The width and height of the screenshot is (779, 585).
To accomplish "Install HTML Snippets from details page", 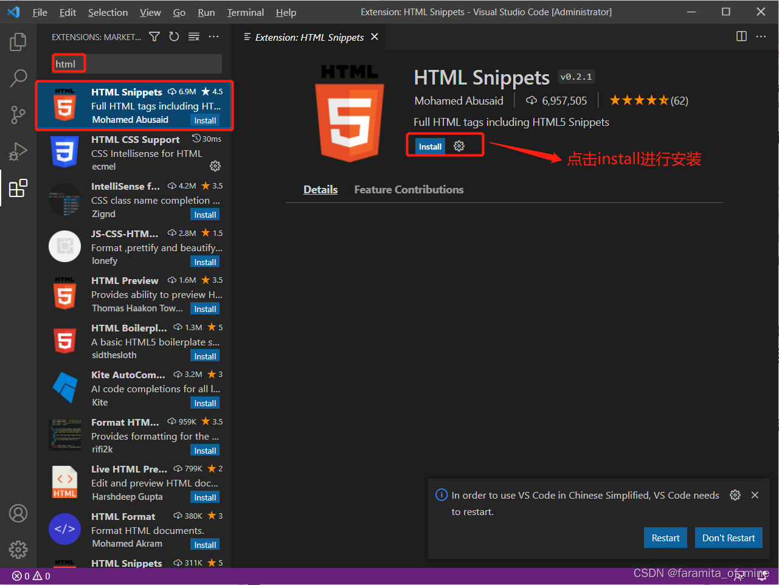I will [430, 147].
